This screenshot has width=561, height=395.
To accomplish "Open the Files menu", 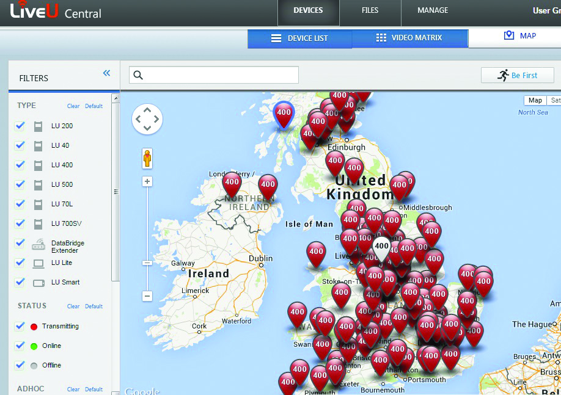I will (370, 12).
